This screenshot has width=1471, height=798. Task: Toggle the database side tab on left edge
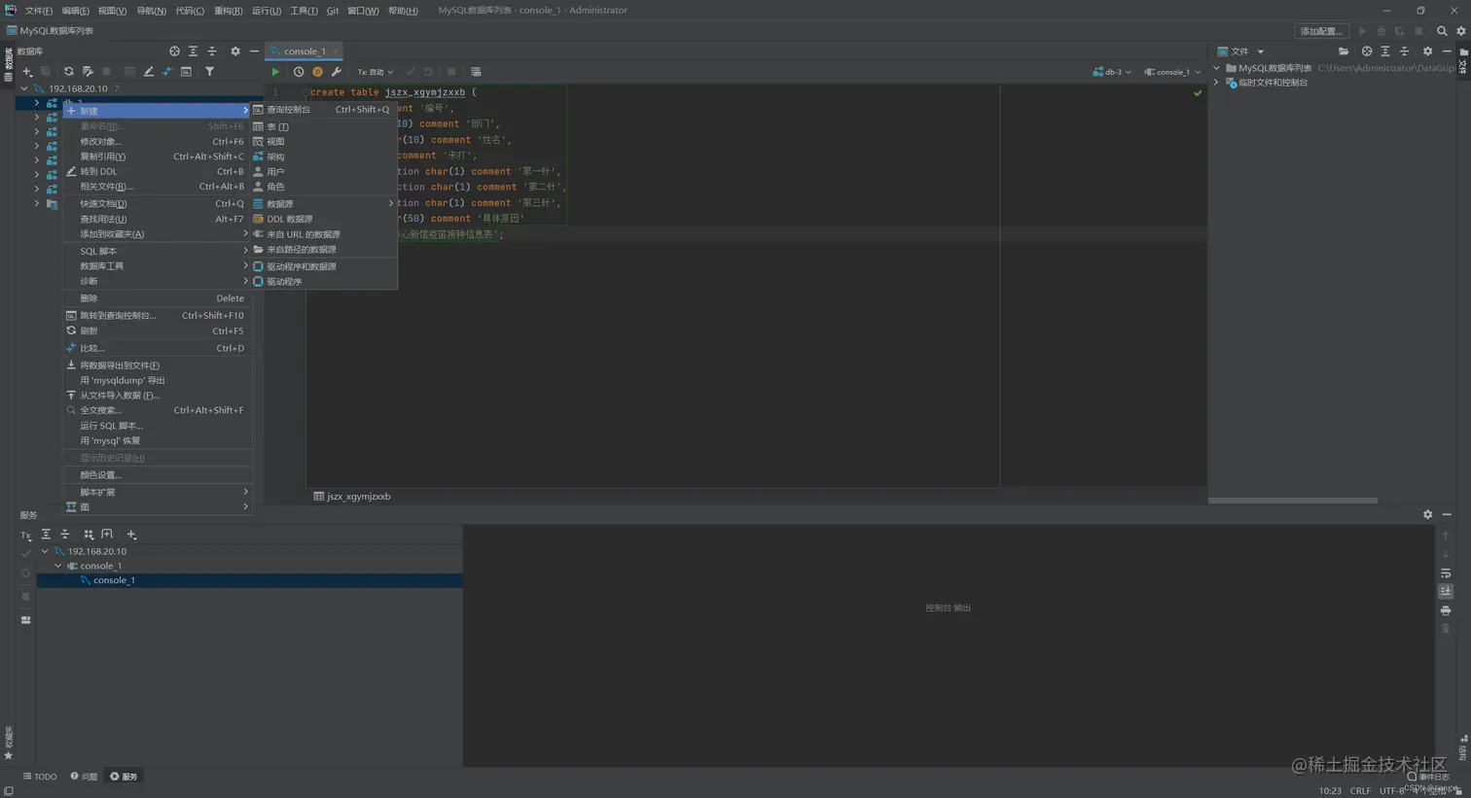pos(8,64)
